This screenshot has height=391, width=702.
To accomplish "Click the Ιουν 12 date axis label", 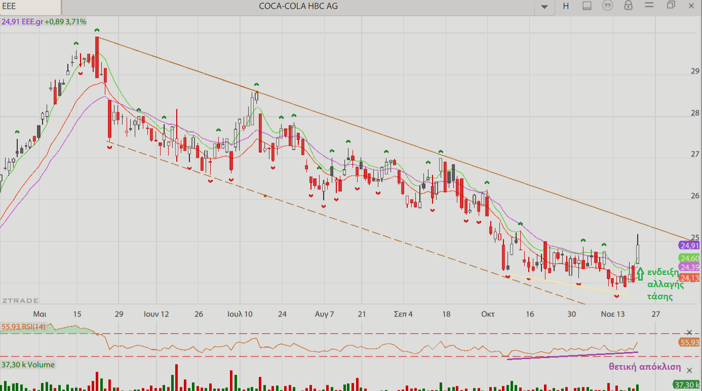I will [x=157, y=314].
